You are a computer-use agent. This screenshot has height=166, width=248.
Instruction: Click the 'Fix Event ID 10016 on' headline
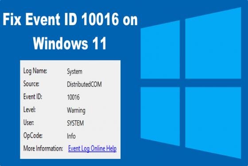click(x=70, y=19)
